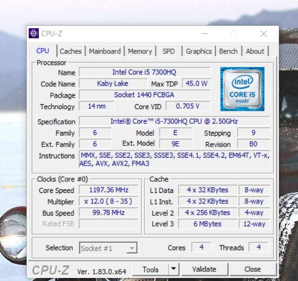The height and width of the screenshot is (281, 298).
Task: Click the Technology value '14 nm'
Action: click(97, 106)
